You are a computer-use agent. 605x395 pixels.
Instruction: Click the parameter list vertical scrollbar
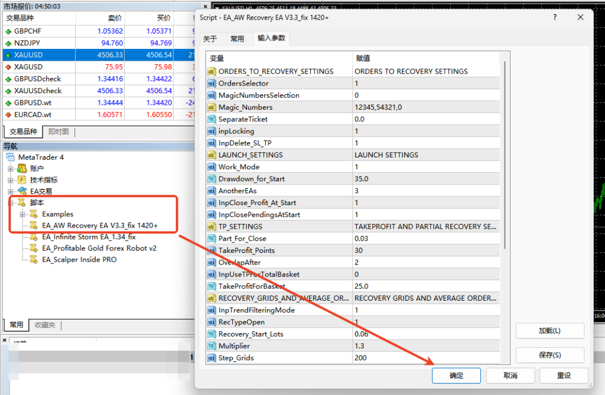point(505,154)
